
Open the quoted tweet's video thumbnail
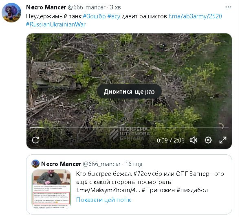(51, 189)
